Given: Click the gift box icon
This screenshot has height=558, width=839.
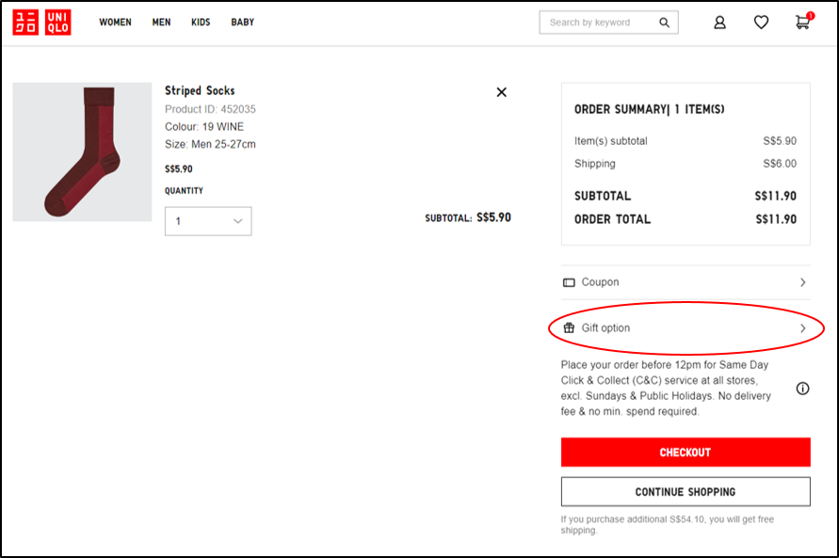Looking at the screenshot, I should [569, 328].
